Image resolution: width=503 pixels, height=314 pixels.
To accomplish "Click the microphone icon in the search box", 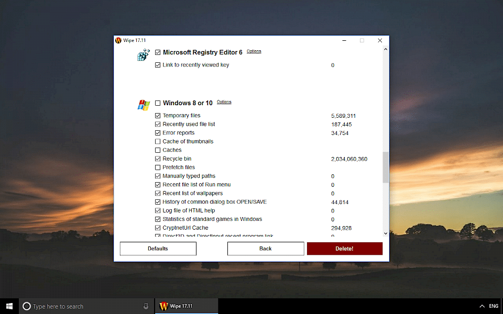I will click(146, 306).
